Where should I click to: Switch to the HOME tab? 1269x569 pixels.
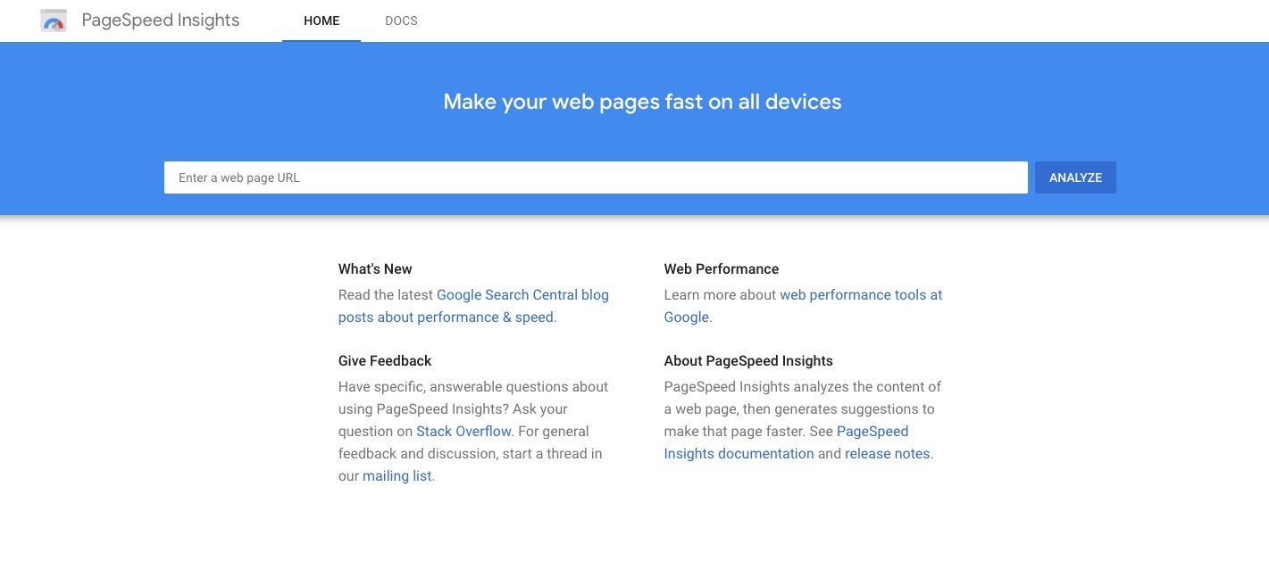pos(321,21)
